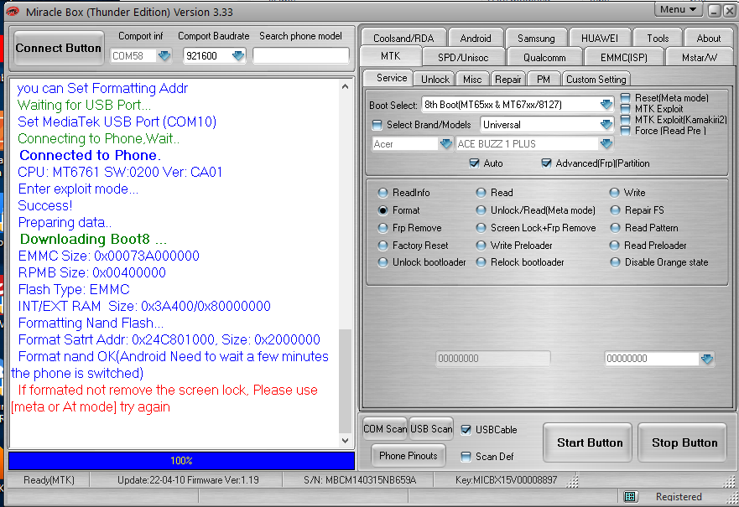Click the USB Scan button
The width and height of the screenshot is (739, 507).
coord(431,429)
